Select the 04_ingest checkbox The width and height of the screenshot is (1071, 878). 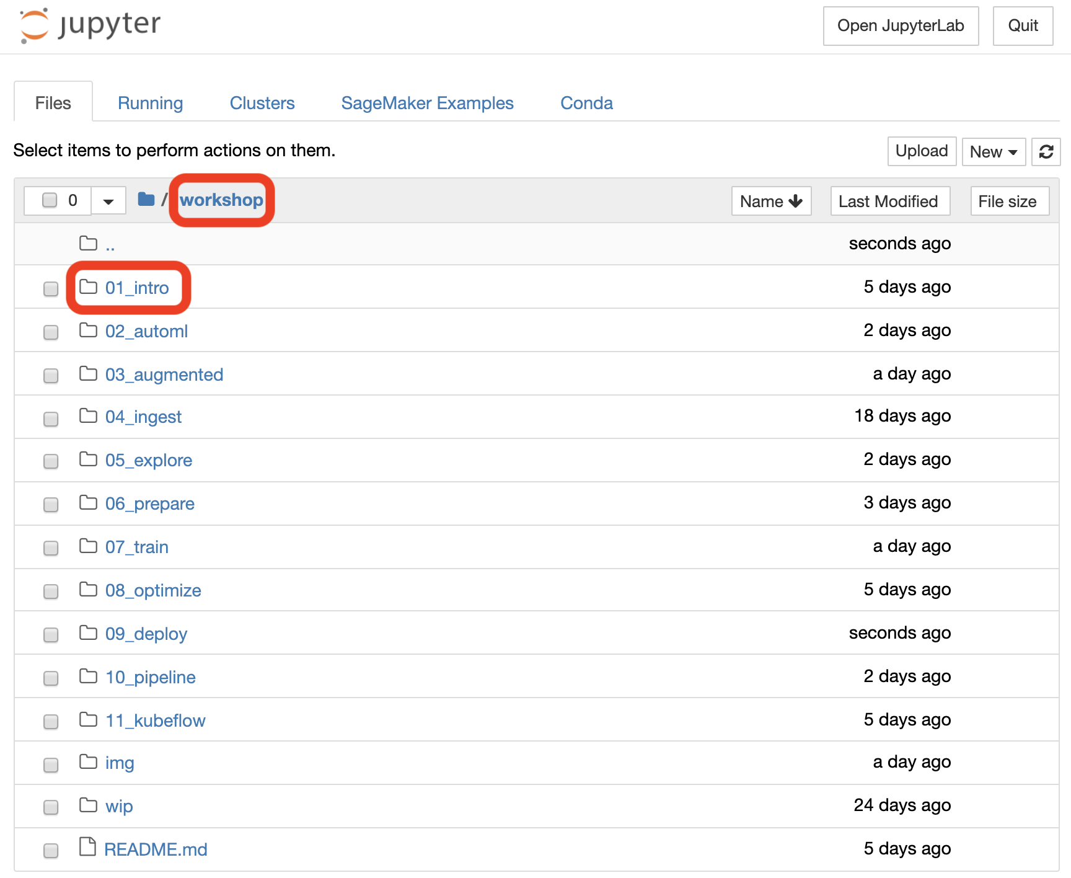click(x=51, y=419)
